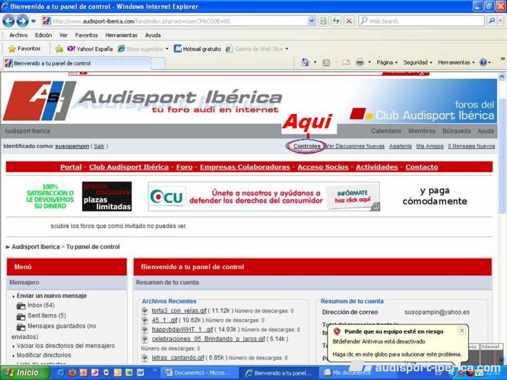
Task: Go to the Portal link in red bar
Action: coord(71,167)
